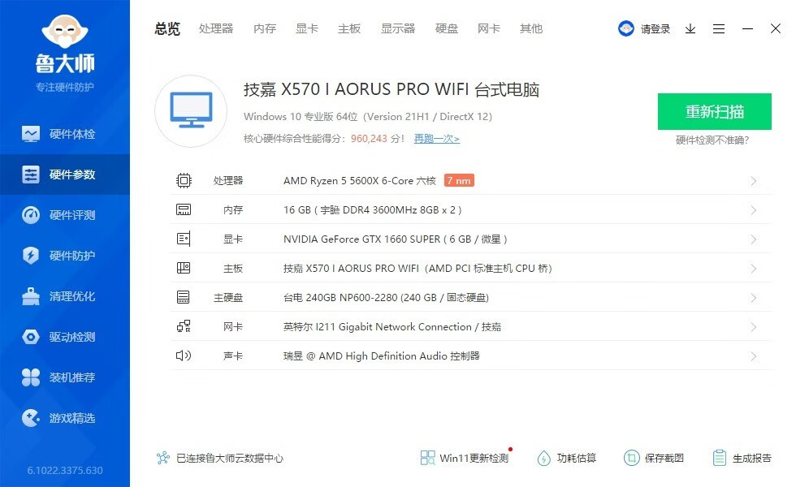This screenshot has width=796, height=487.
Task: Switch to the 总览 tab
Action: point(167,29)
